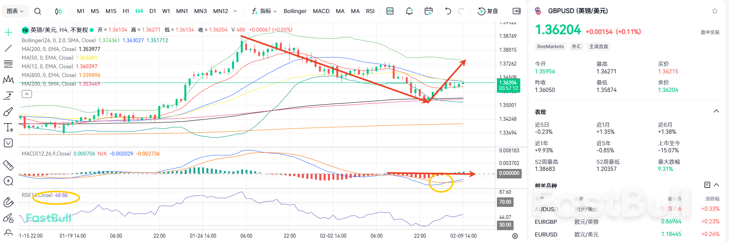Click the 复盘 replay button

(x=488, y=11)
